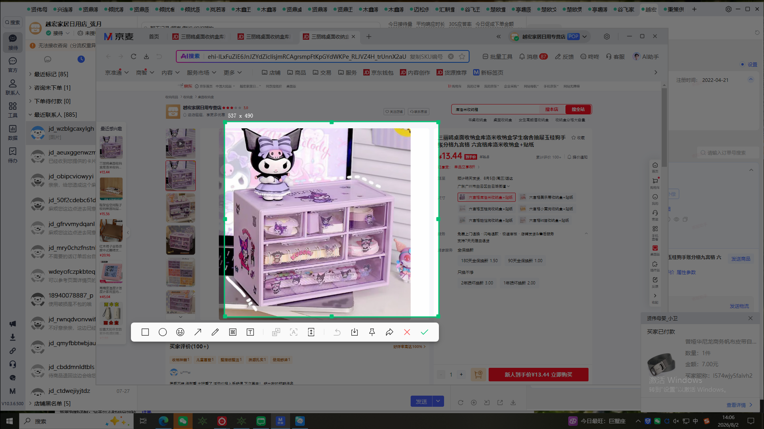Screen dimensions: 764x429
Task: Open 数据 data in left sidebar
Action: [x=13, y=132]
